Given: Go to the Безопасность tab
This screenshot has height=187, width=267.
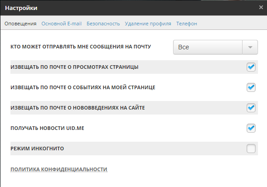Looking at the screenshot, I should click(103, 24).
